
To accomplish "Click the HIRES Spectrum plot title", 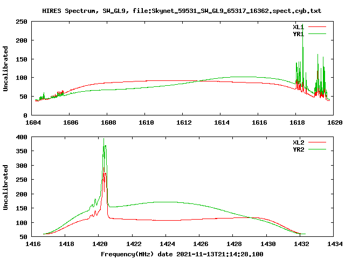I will pyautogui.click(x=182, y=11).
